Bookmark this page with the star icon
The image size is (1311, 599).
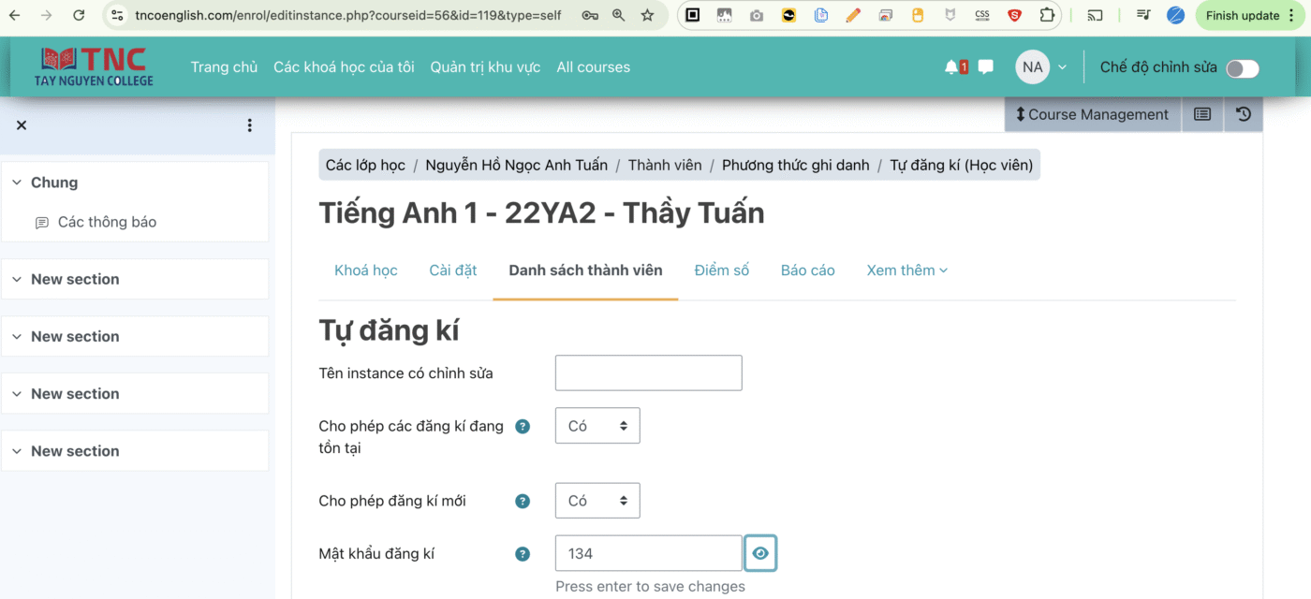click(647, 15)
